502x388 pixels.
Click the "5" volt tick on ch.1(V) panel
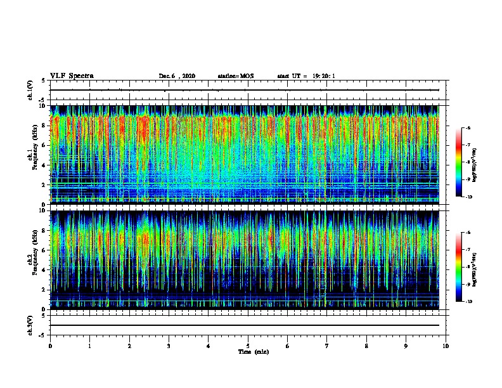click(x=44, y=81)
